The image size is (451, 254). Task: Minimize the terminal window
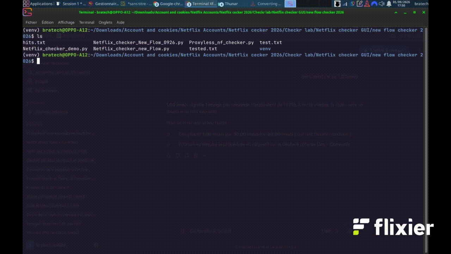coord(405,12)
